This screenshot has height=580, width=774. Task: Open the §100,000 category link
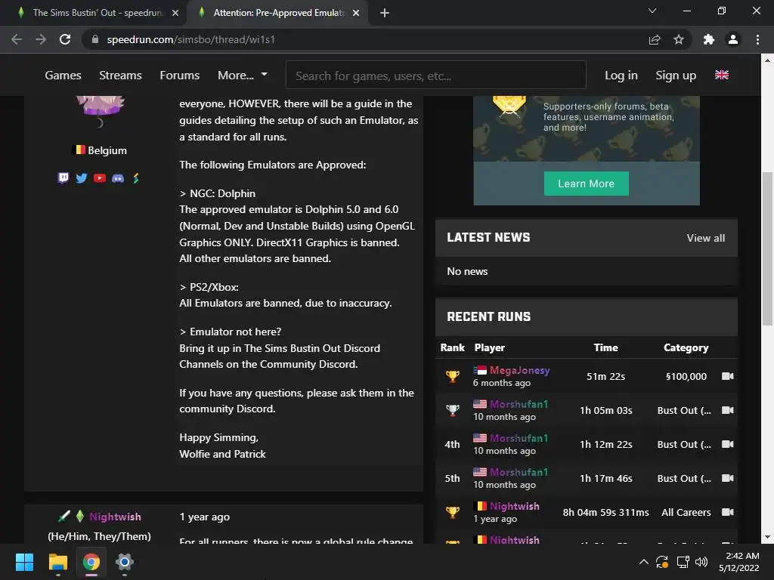[686, 376]
